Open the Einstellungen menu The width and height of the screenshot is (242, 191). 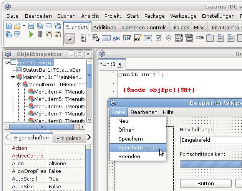pos(218,16)
